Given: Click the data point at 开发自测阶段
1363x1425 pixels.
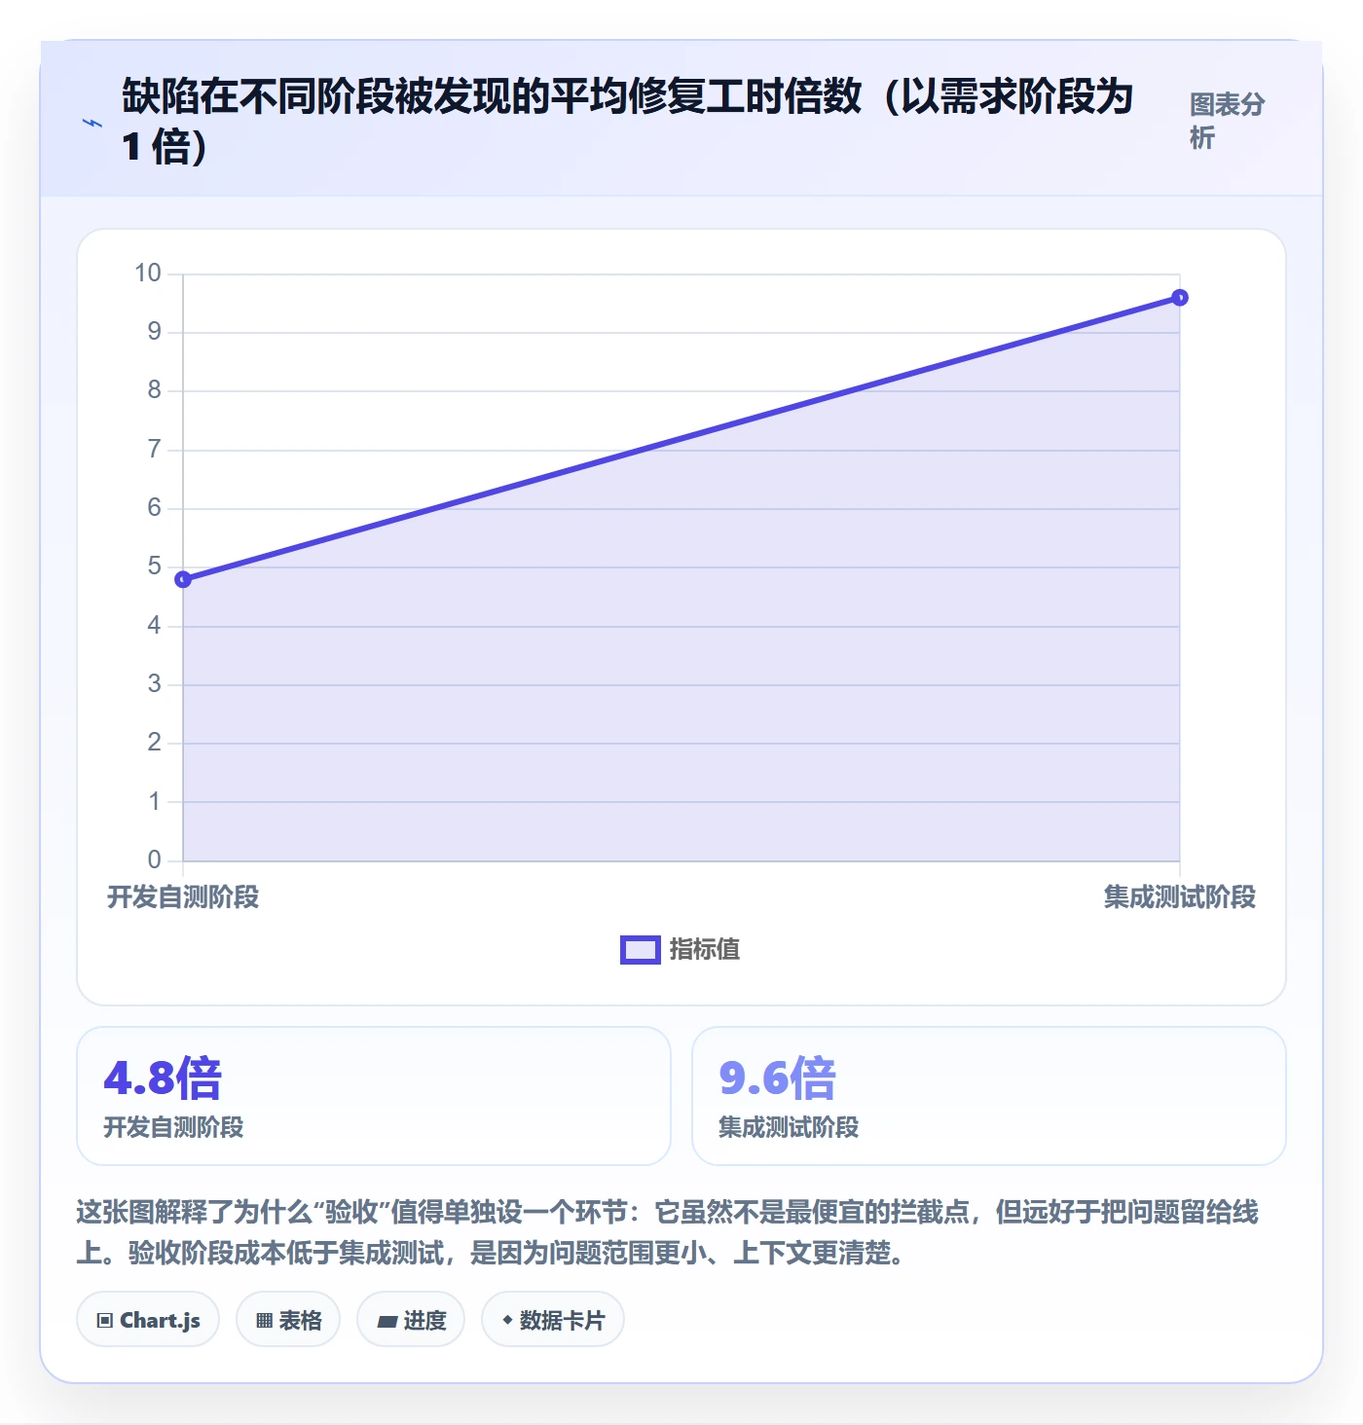Looking at the screenshot, I should tap(183, 579).
